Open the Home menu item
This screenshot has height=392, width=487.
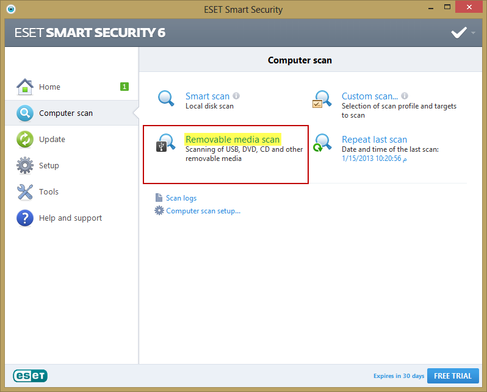[x=72, y=87]
